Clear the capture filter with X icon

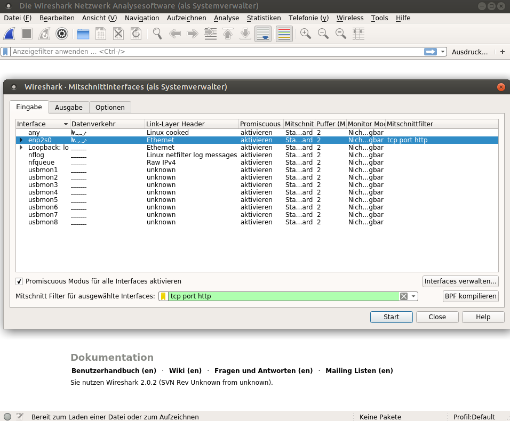click(404, 296)
